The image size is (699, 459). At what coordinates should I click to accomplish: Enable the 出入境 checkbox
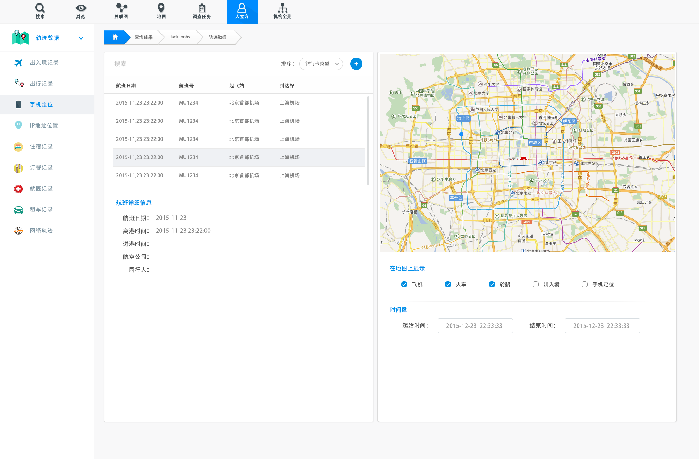(535, 284)
